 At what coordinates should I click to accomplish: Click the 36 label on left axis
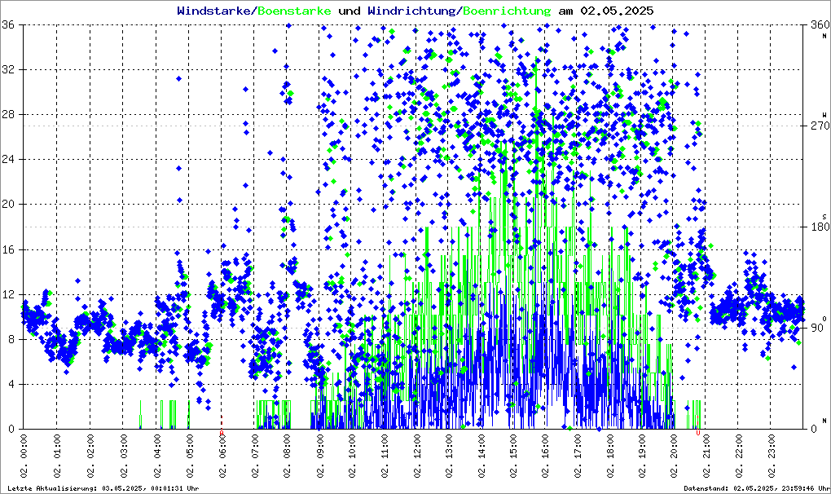[x=11, y=25]
